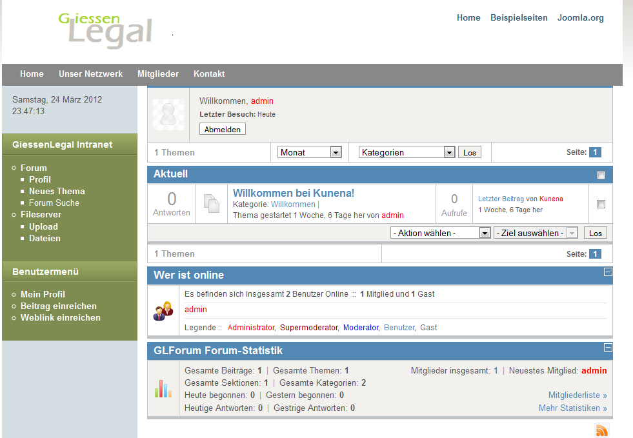Tick the checkbox for Willkommen bei Kunena topic

(x=601, y=204)
